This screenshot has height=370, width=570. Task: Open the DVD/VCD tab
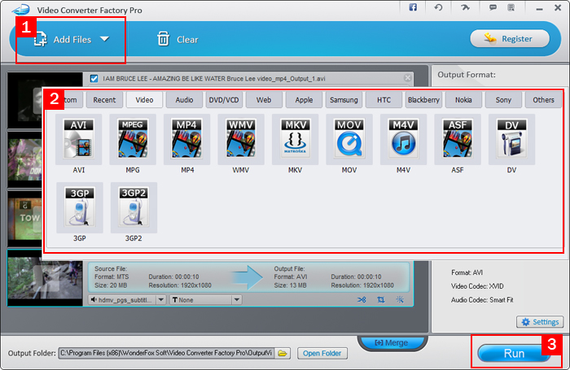[224, 100]
